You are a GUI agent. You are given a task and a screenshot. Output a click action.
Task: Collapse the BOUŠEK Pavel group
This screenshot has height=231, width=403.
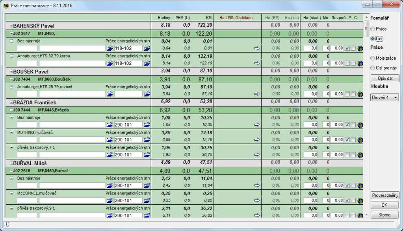tap(11, 71)
